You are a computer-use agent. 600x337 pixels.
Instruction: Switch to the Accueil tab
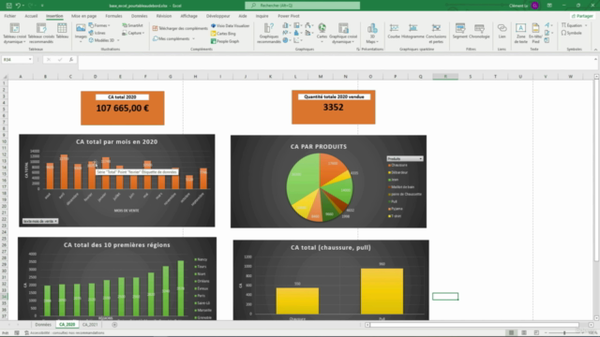(x=31, y=16)
